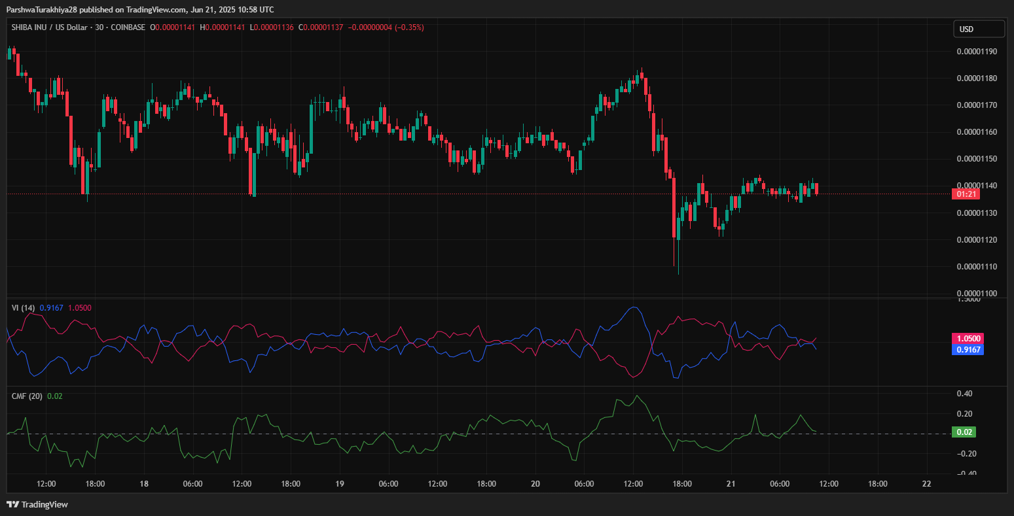Select the CMF (20) indicator legend
The height and width of the screenshot is (516, 1014).
(27, 396)
